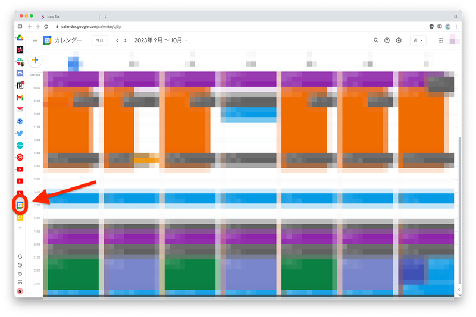This screenshot has width=476, height=317.
Task: Open Gmail from the sidebar
Action: pyautogui.click(x=20, y=98)
